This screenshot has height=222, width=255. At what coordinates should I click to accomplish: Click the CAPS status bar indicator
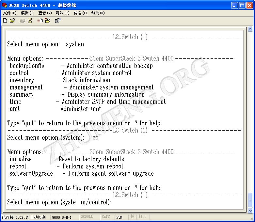106,216
